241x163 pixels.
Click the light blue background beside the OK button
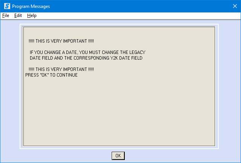[169, 156]
